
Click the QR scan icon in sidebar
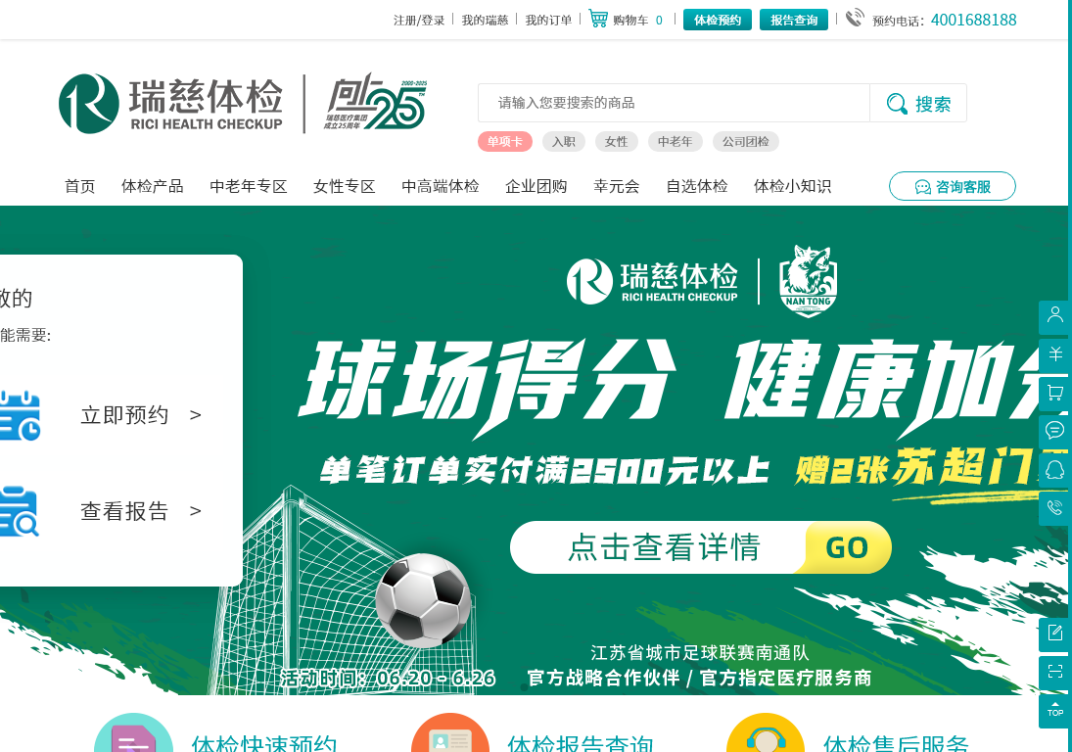pyautogui.click(x=1054, y=673)
